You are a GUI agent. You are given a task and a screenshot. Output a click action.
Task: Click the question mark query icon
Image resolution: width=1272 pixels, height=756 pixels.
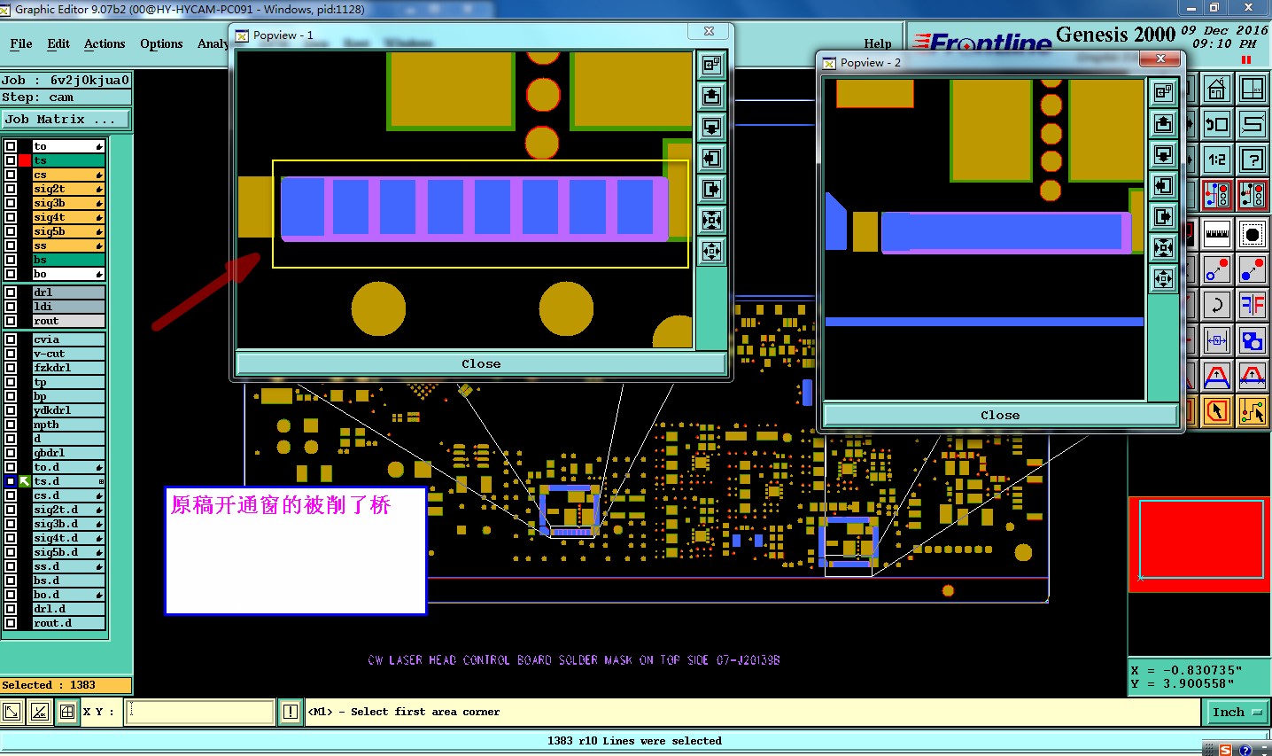(x=1253, y=160)
